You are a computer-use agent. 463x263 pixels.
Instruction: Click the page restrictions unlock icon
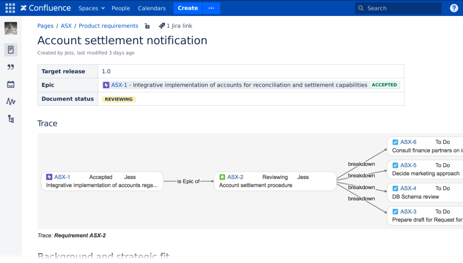click(x=147, y=26)
